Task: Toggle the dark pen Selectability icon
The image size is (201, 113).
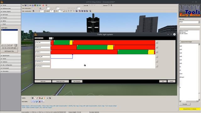Action: click(x=37, y=101)
